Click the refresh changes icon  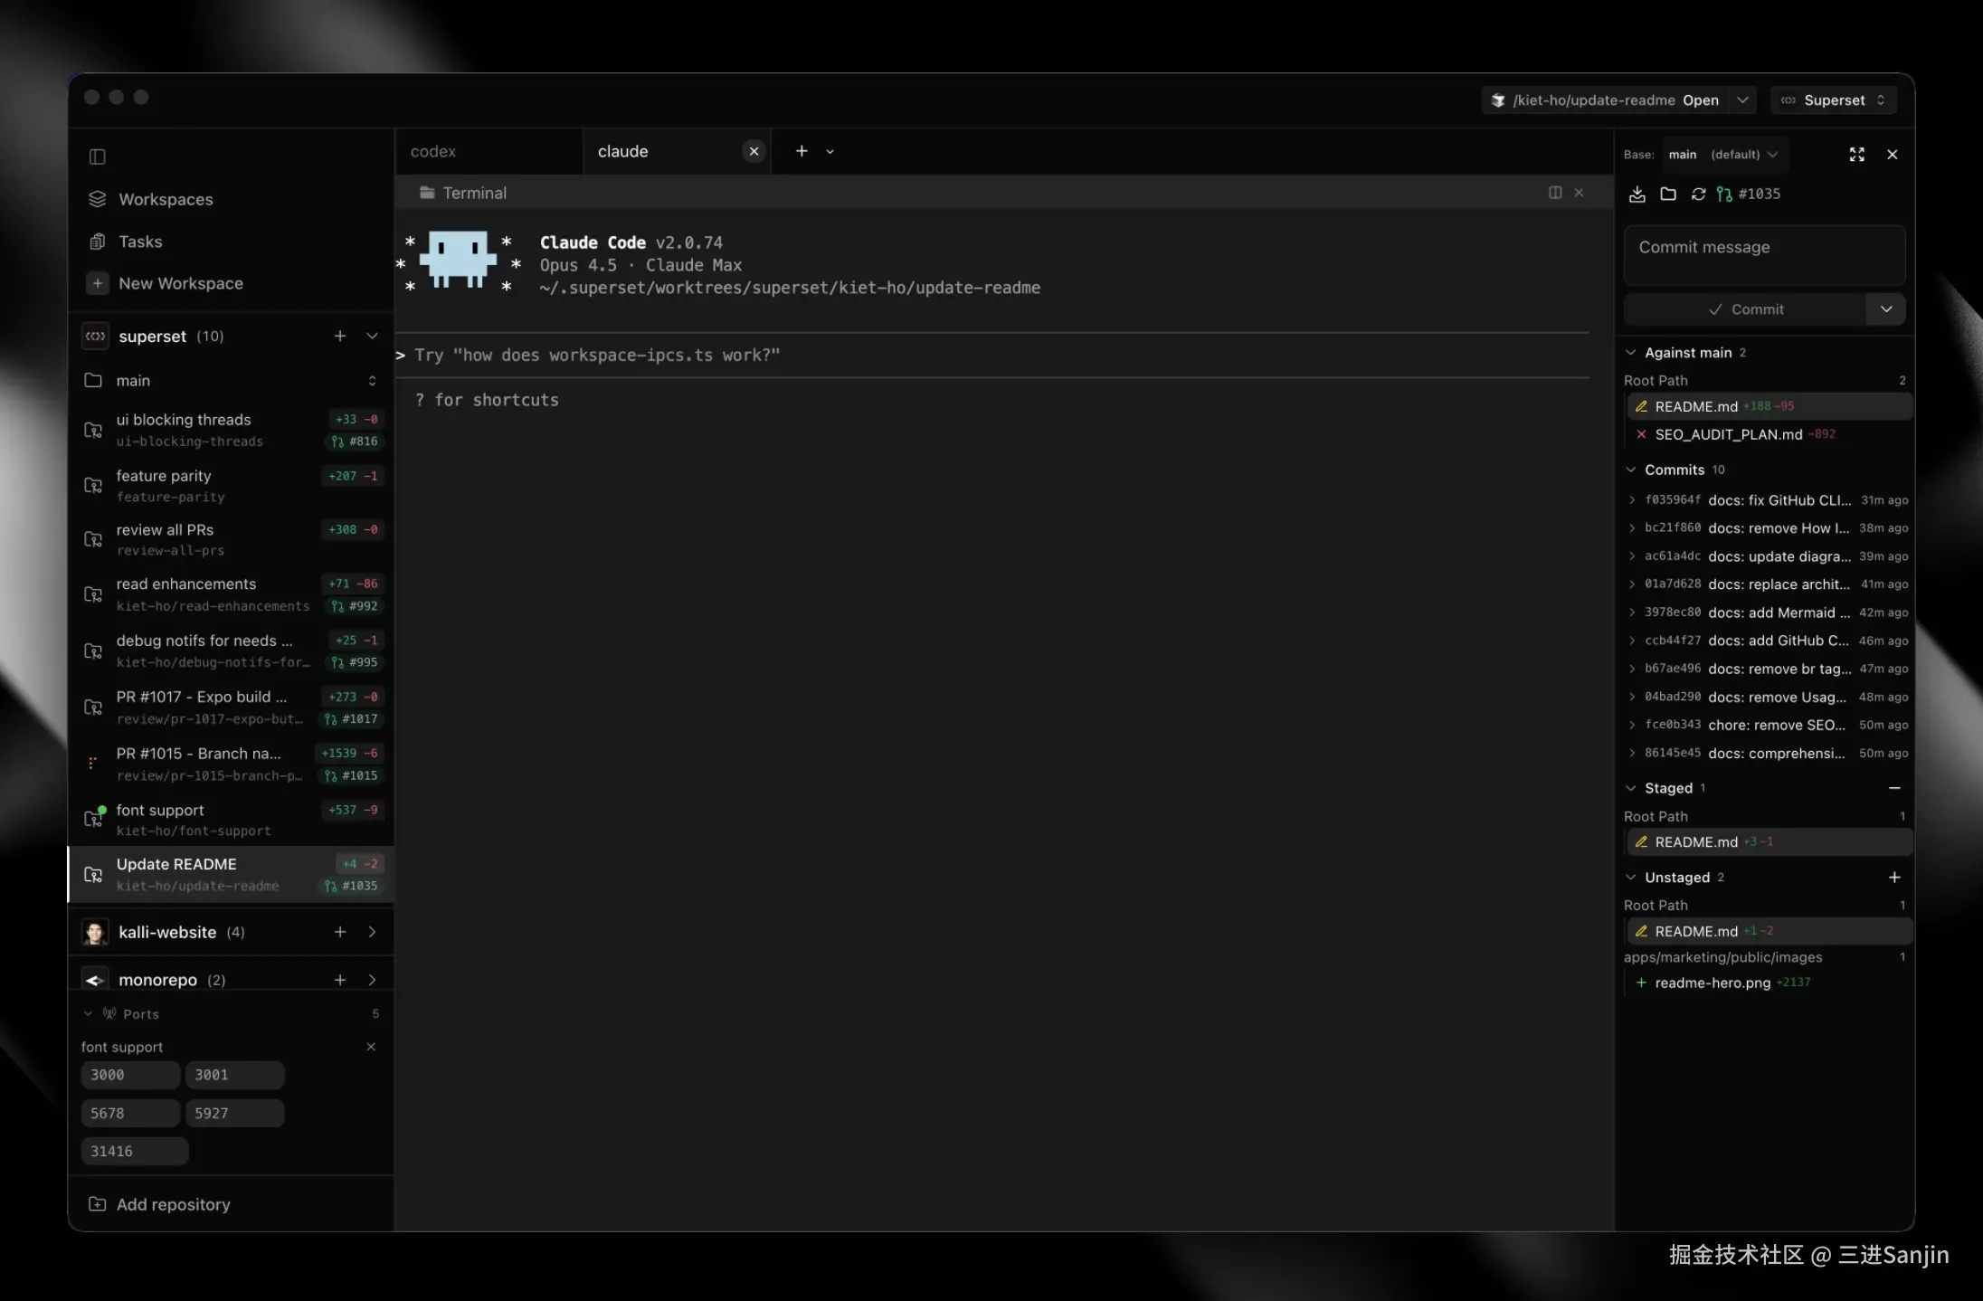[x=1698, y=194]
